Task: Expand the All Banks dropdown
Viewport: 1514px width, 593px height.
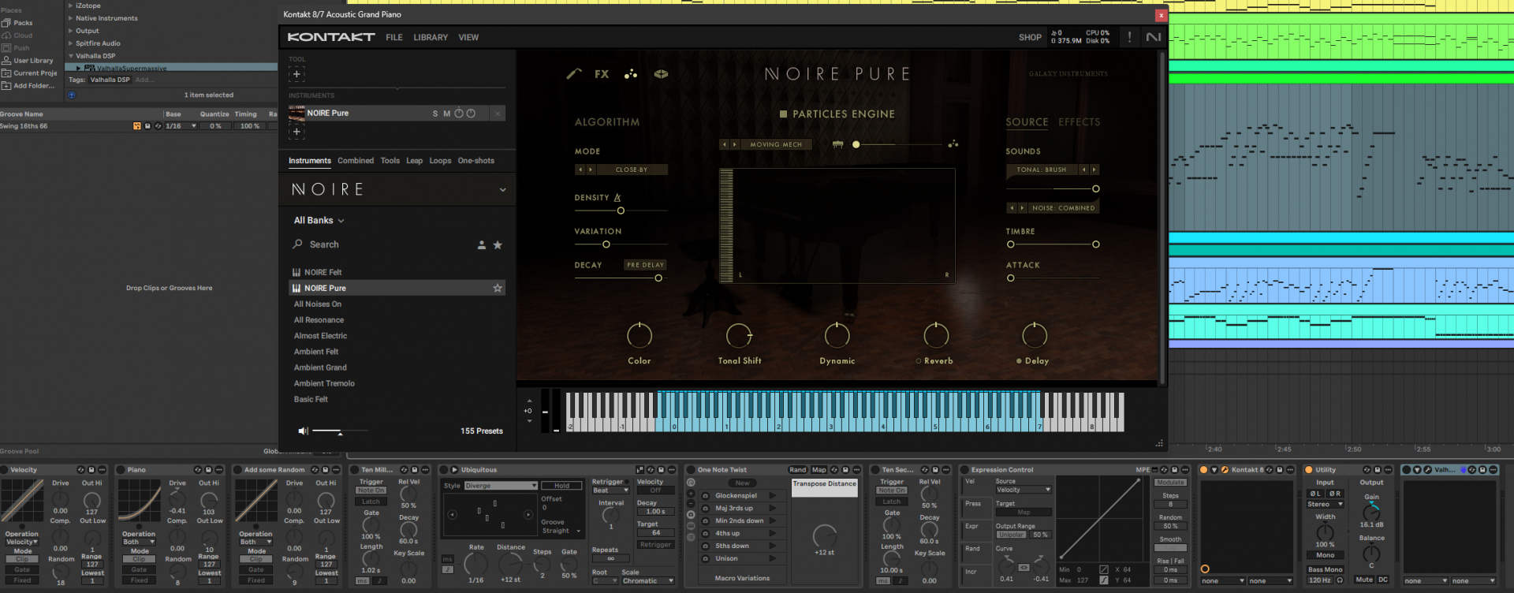Action: click(x=319, y=221)
